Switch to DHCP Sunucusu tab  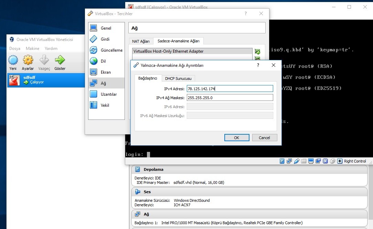178,79
